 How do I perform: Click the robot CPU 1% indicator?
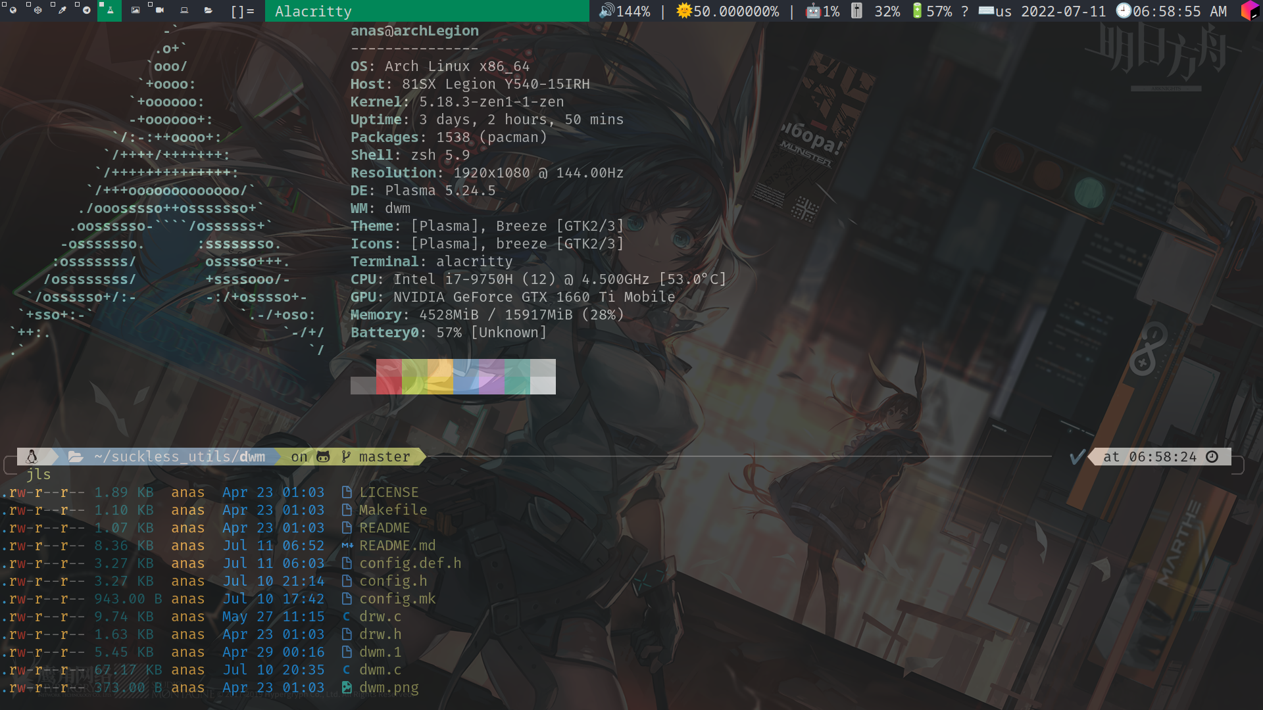823,11
